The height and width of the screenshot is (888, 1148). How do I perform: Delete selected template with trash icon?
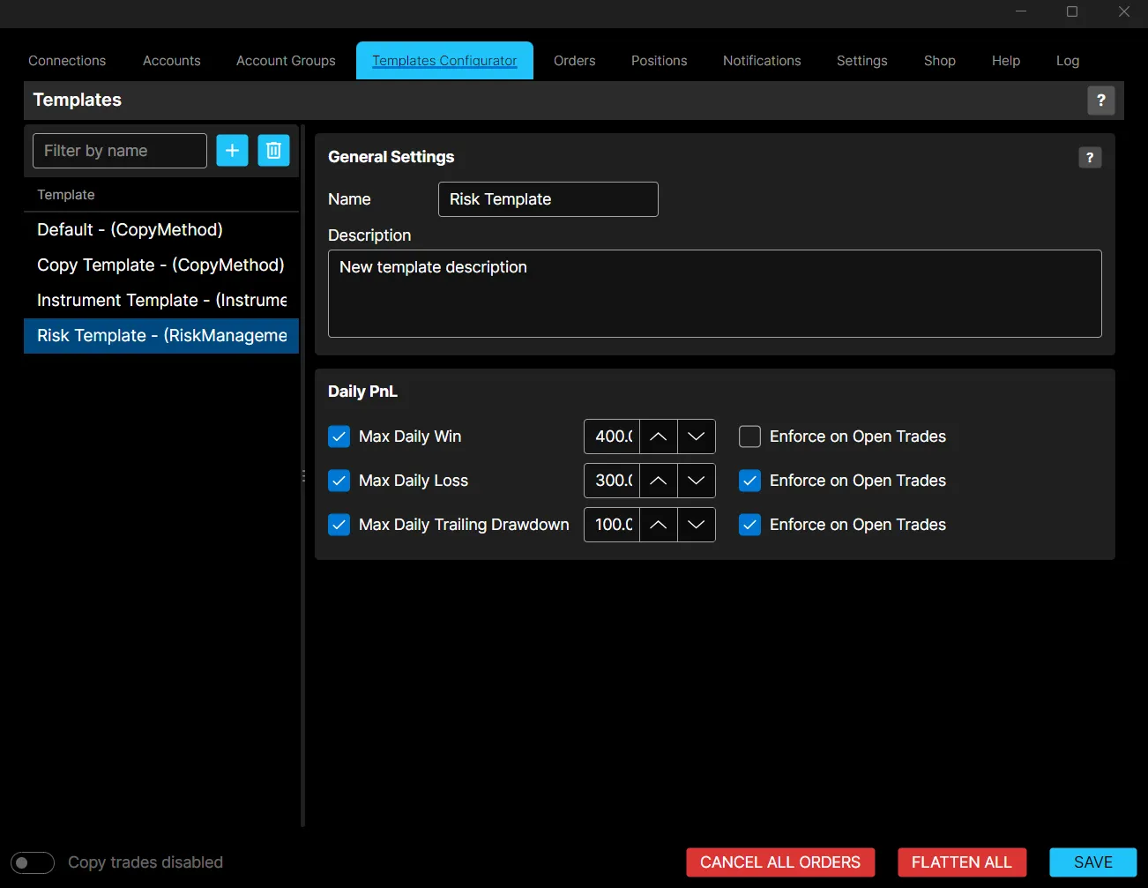coord(273,151)
